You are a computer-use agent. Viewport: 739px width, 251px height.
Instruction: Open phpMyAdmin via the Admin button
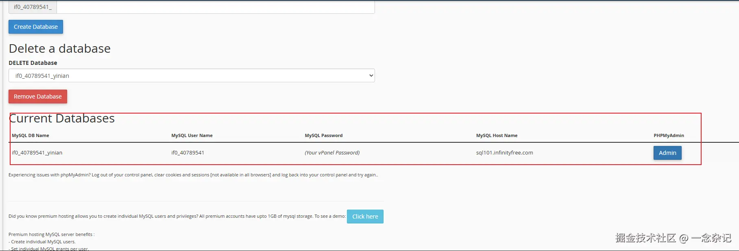coord(667,153)
